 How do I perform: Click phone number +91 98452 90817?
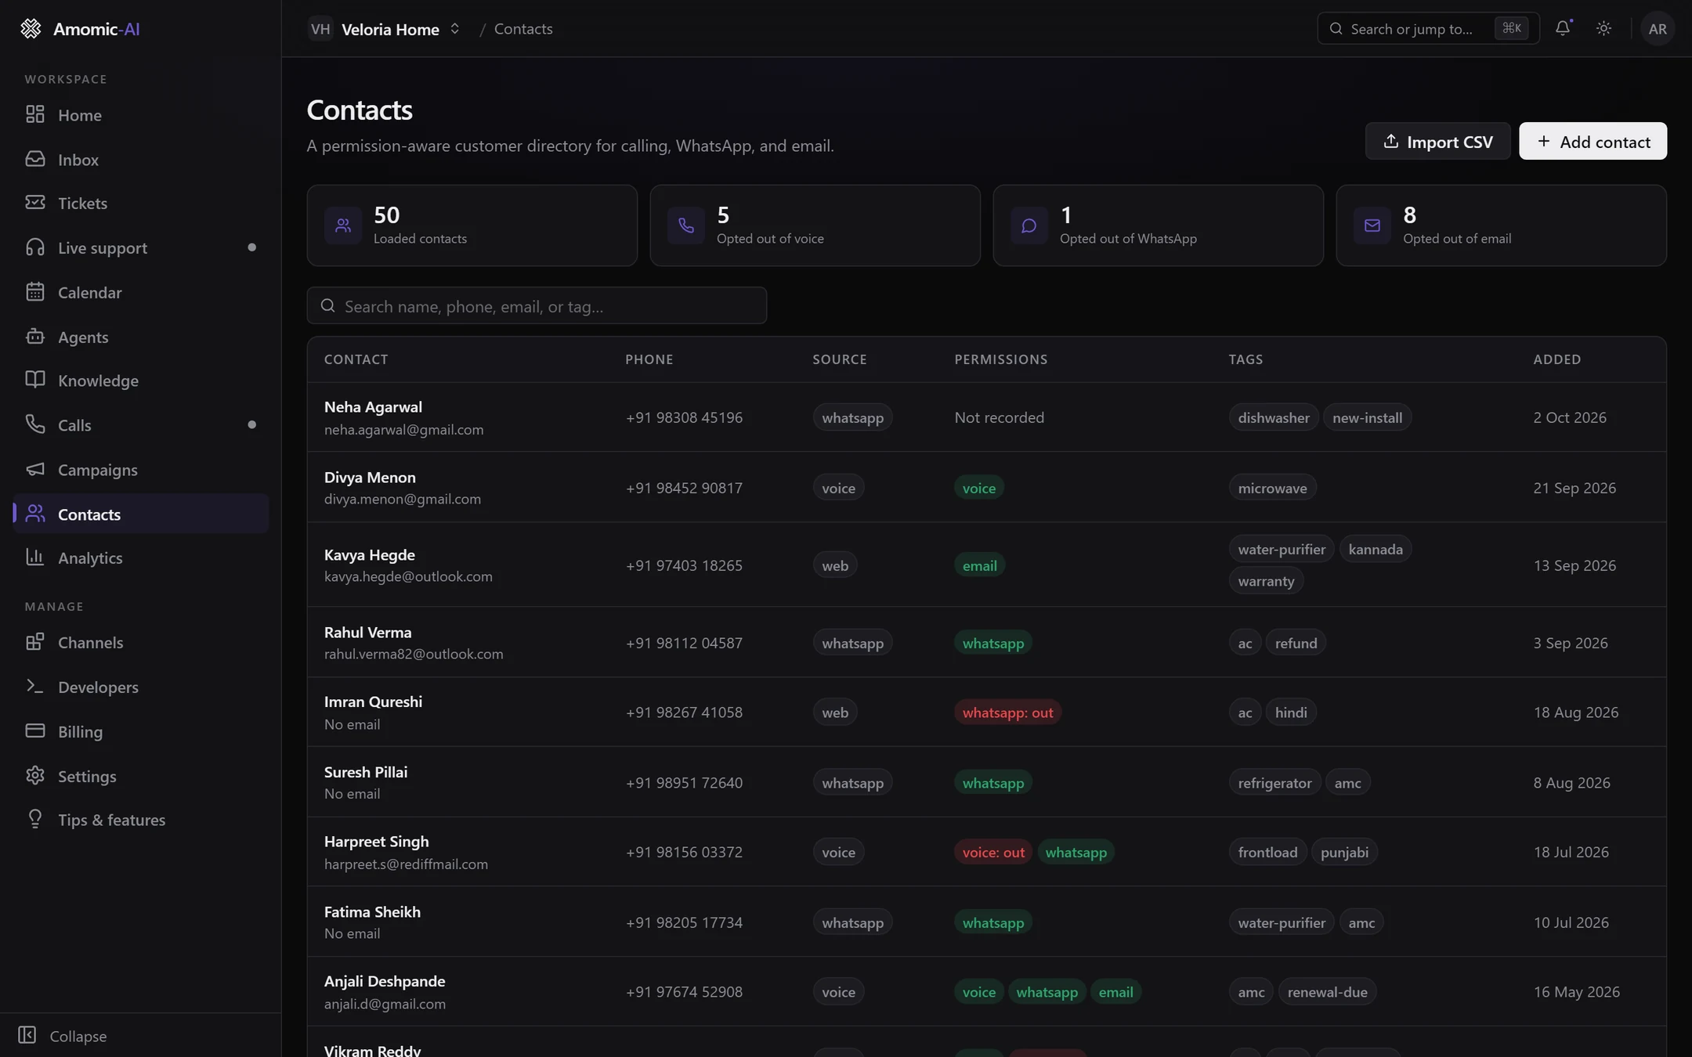click(x=684, y=488)
